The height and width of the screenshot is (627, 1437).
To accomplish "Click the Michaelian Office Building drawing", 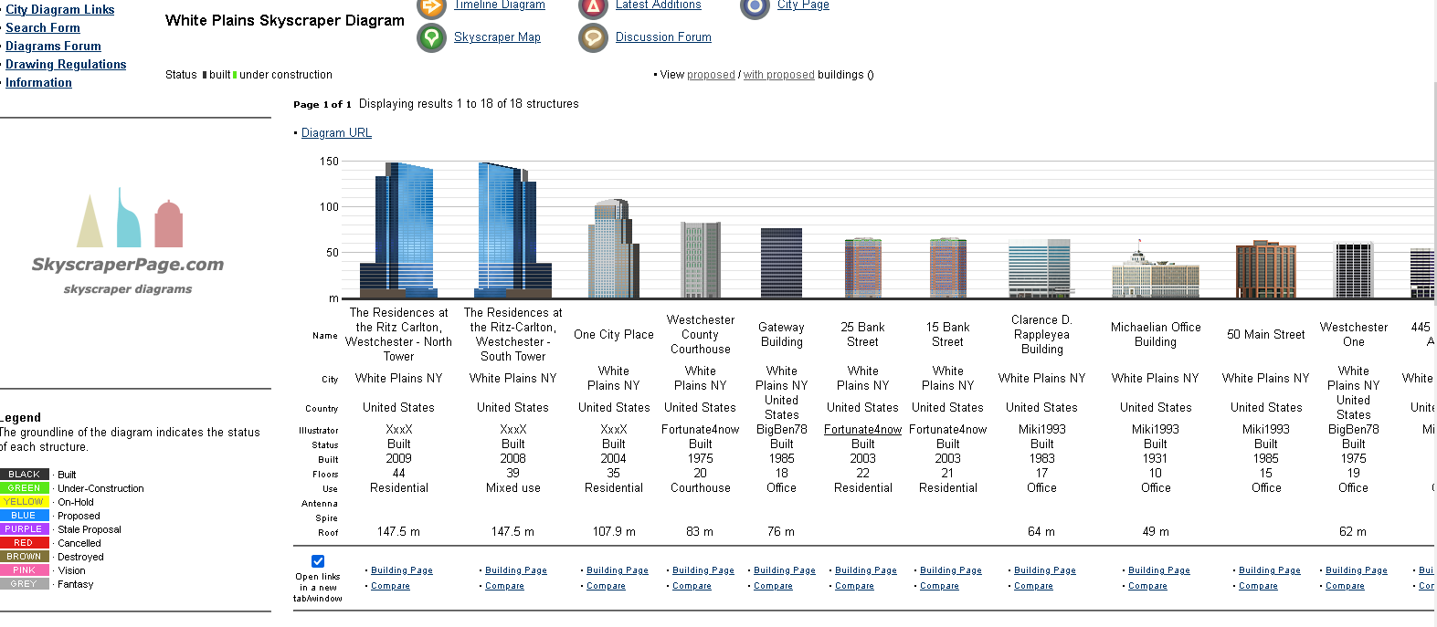I will pyautogui.click(x=1156, y=270).
